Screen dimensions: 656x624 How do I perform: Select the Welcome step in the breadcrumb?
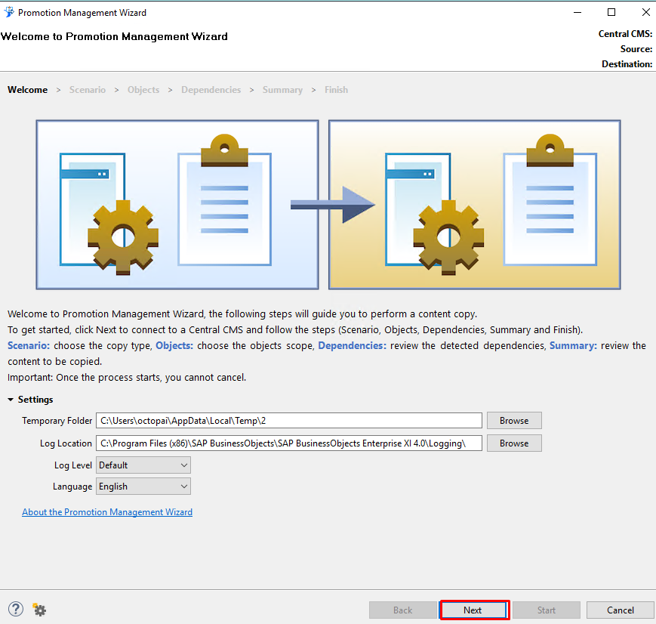(x=28, y=90)
